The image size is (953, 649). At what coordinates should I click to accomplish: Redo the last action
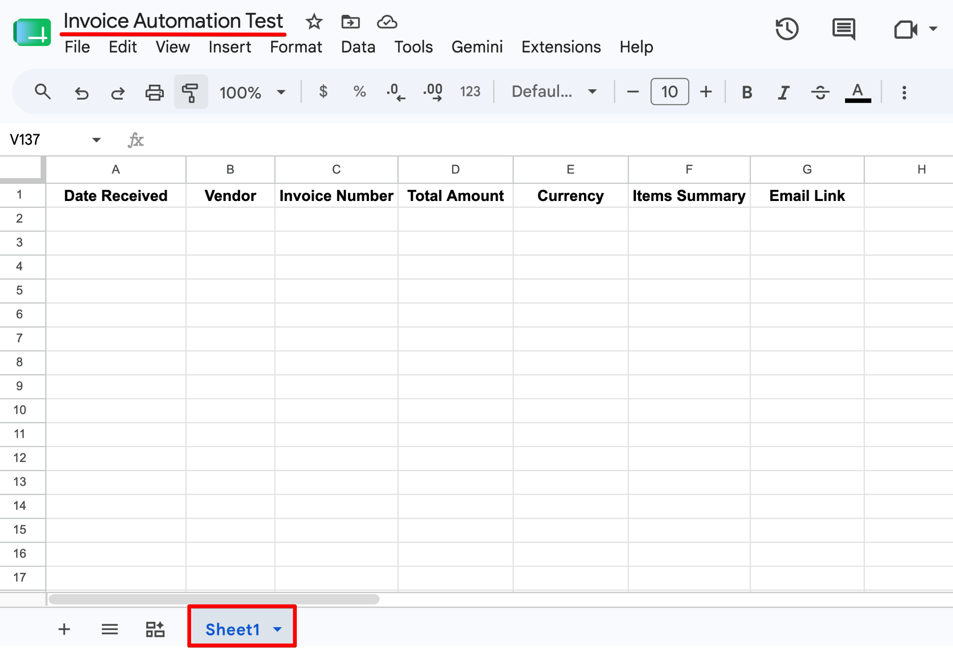pos(118,93)
